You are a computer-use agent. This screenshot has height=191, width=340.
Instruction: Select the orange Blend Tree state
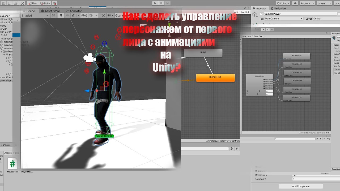pos(215,78)
